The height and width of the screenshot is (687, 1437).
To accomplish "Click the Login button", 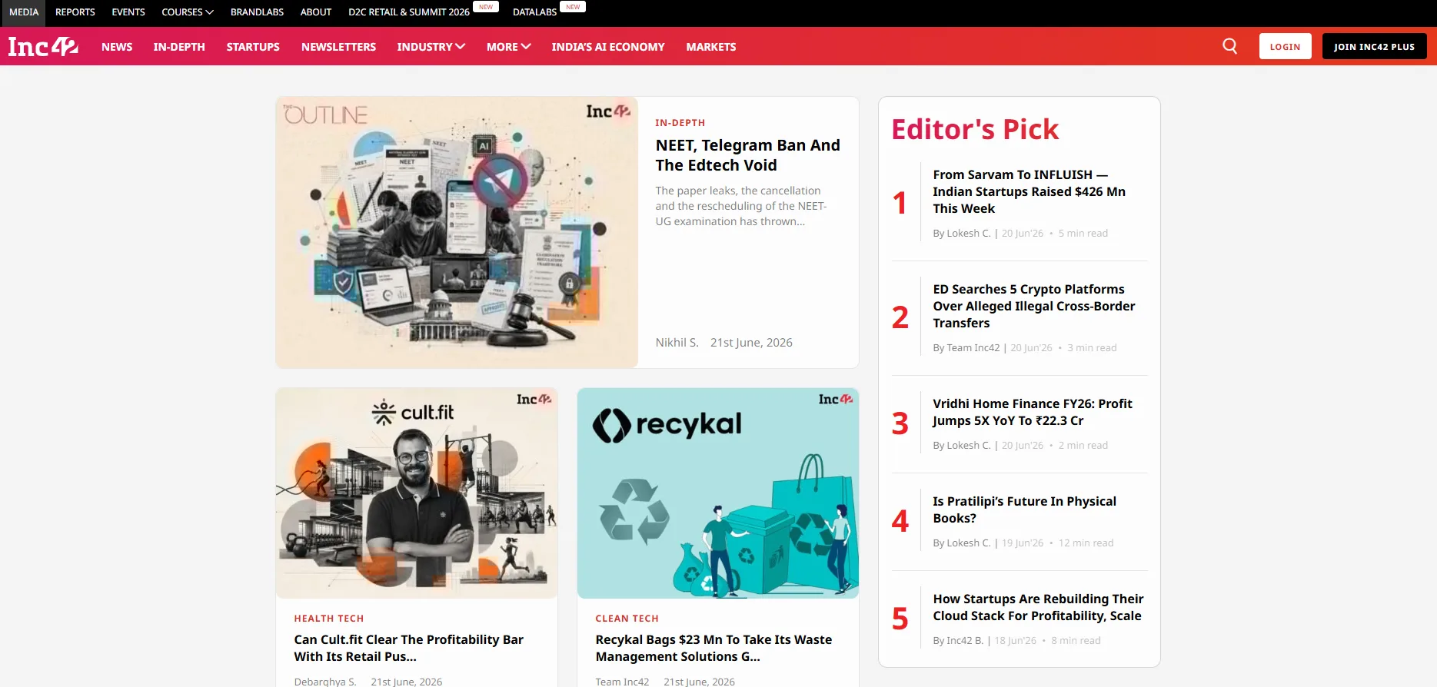I will click(x=1286, y=46).
